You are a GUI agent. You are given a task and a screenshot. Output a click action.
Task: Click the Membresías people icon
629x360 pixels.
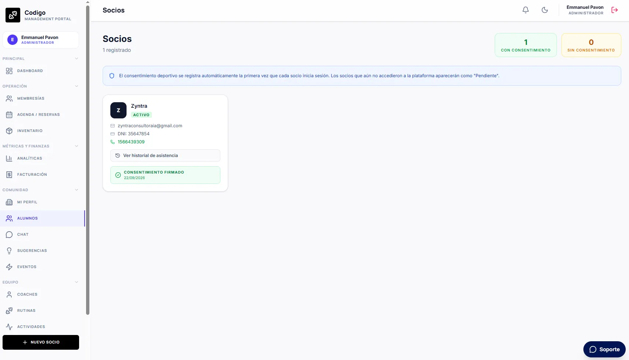(x=9, y=99)
